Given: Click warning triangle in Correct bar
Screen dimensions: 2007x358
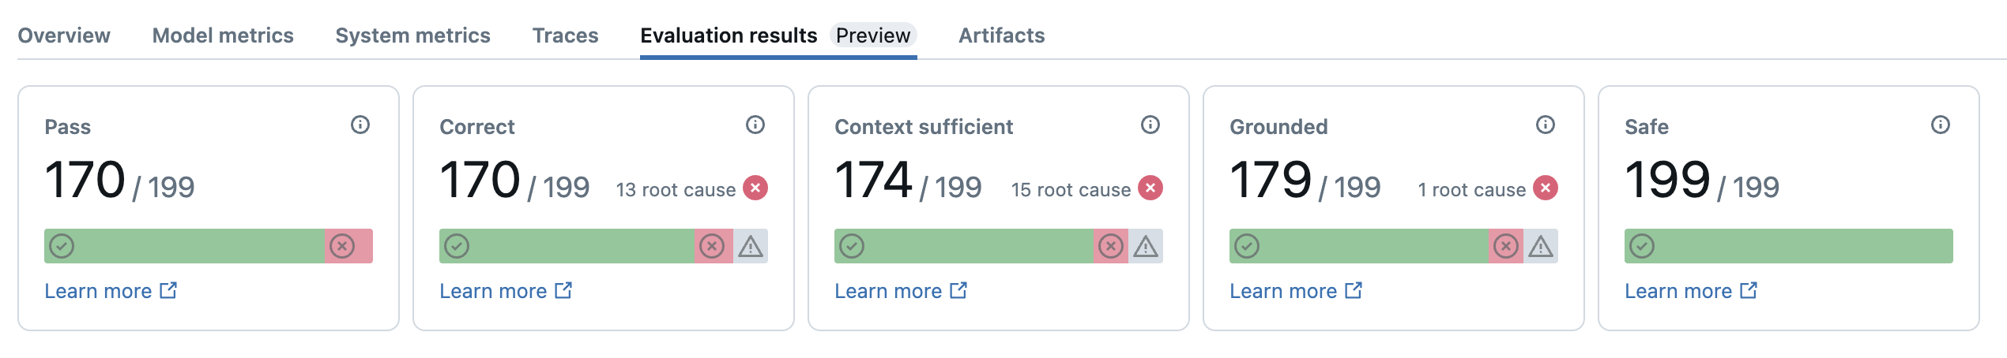Looking at the screenshot, I should pyautogui.click(x=751, y=247).
